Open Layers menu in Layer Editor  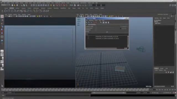[x=156, y=70]
